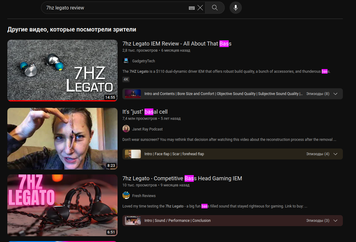The image size is (356, 242).
Task: Click the virtual keyboard icon in search box
Action: [x=192, y=8]
